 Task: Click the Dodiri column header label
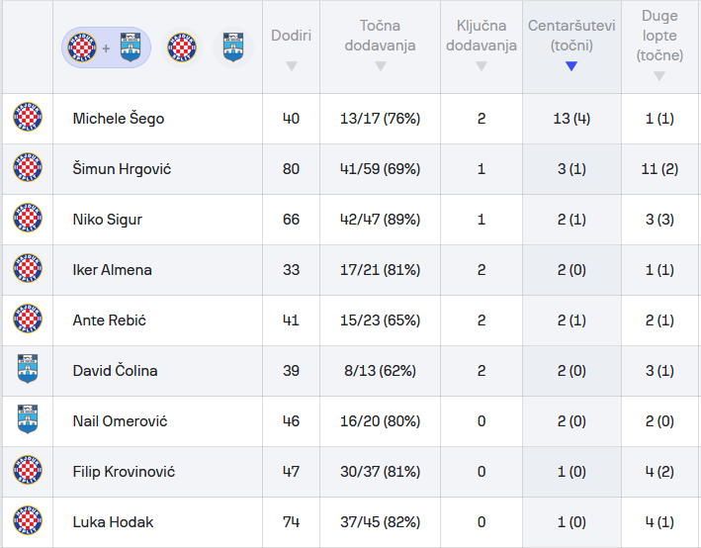click(291, 36)
